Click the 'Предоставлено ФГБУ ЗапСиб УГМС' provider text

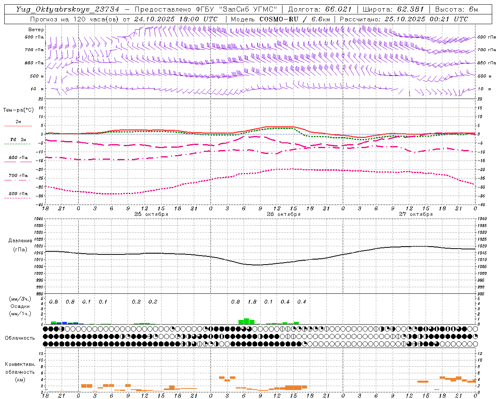[205, 9]
